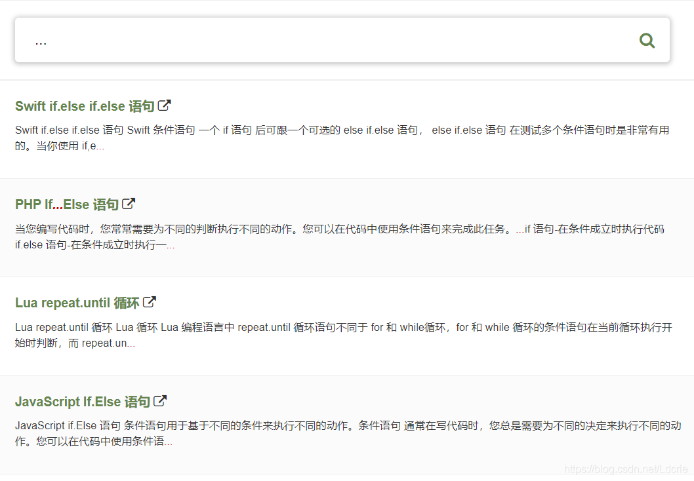Screen dimensions: 694x481
Task: Click external-link icon next to JavaScript If.Else
Action: coord(160,400)
